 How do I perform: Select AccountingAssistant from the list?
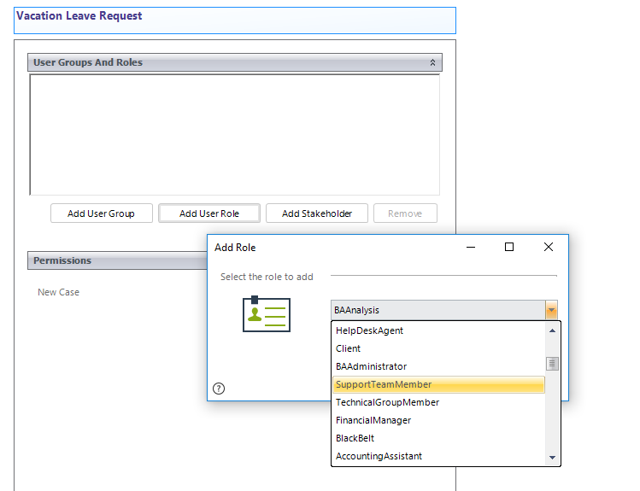[379, 456]
